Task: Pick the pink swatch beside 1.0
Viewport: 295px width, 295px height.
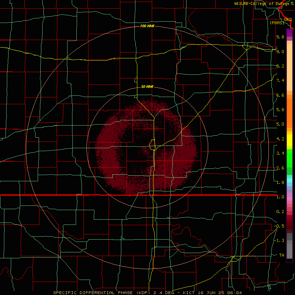Action: click(289, 199)
